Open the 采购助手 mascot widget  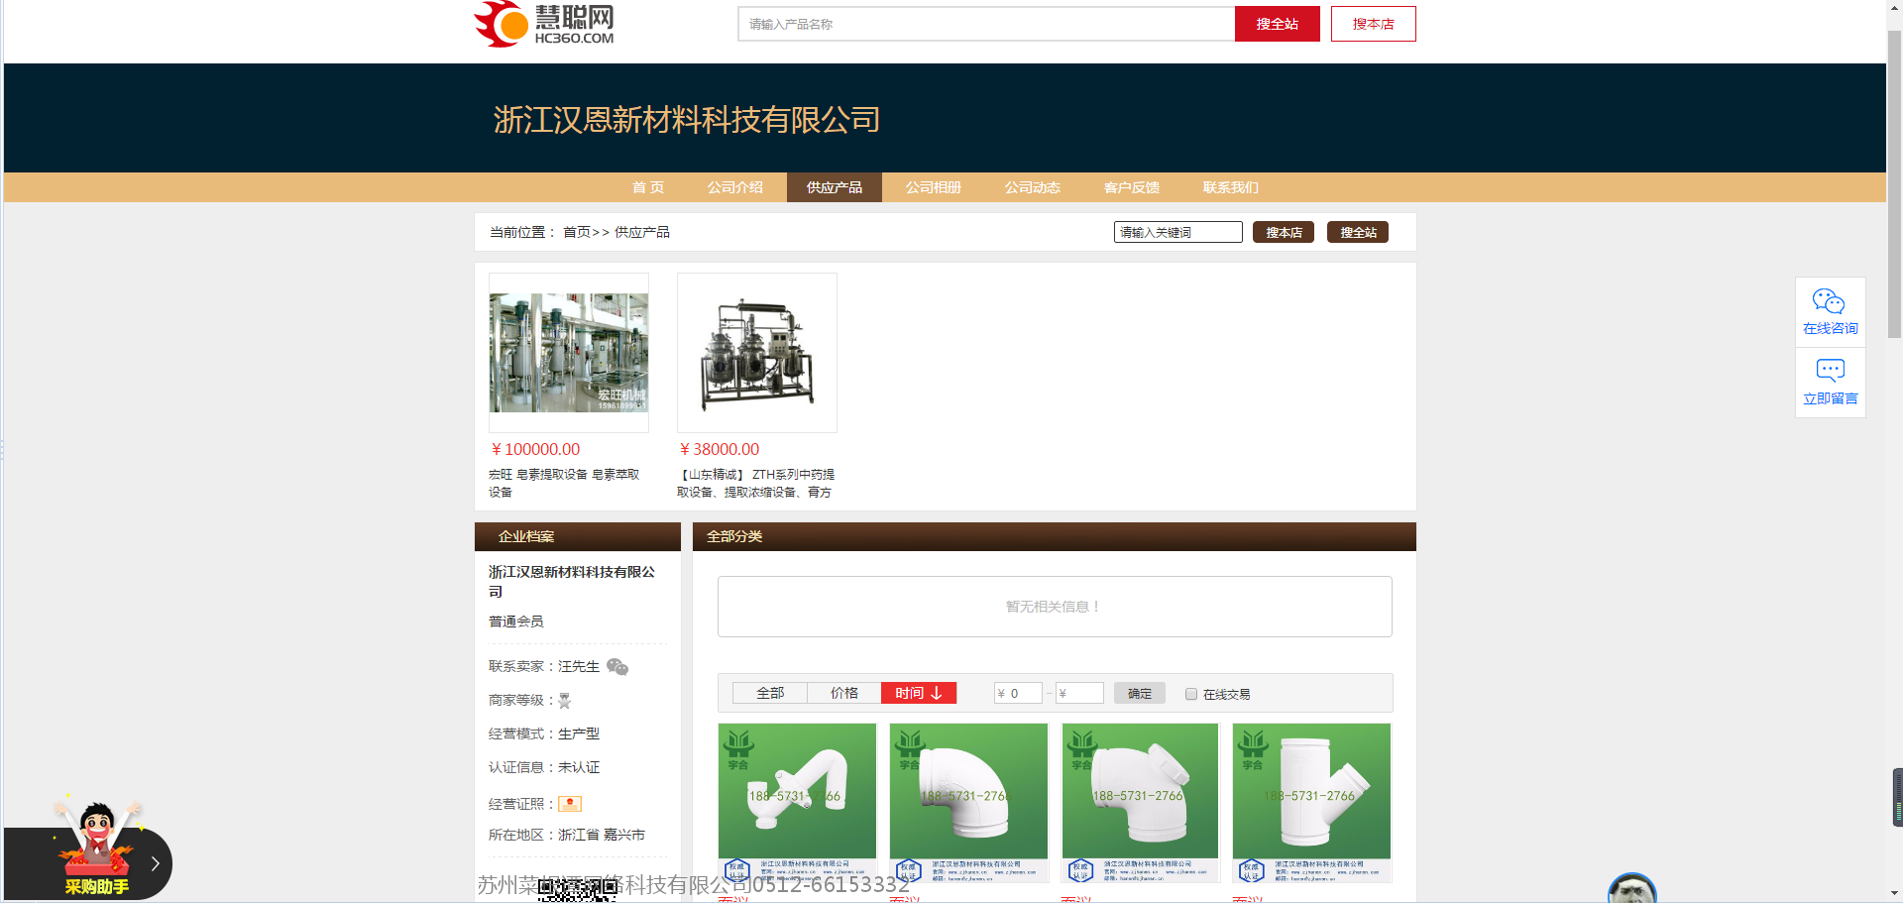[96, 847]
